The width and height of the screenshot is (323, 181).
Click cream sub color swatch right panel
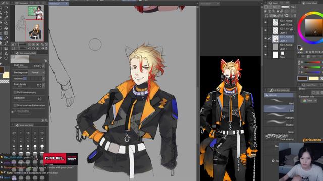point(314,78)
